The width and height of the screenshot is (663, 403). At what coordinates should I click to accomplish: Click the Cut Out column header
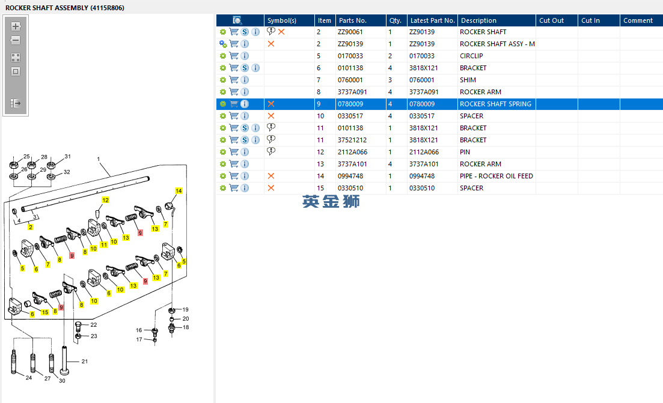(x=557, y=20)
